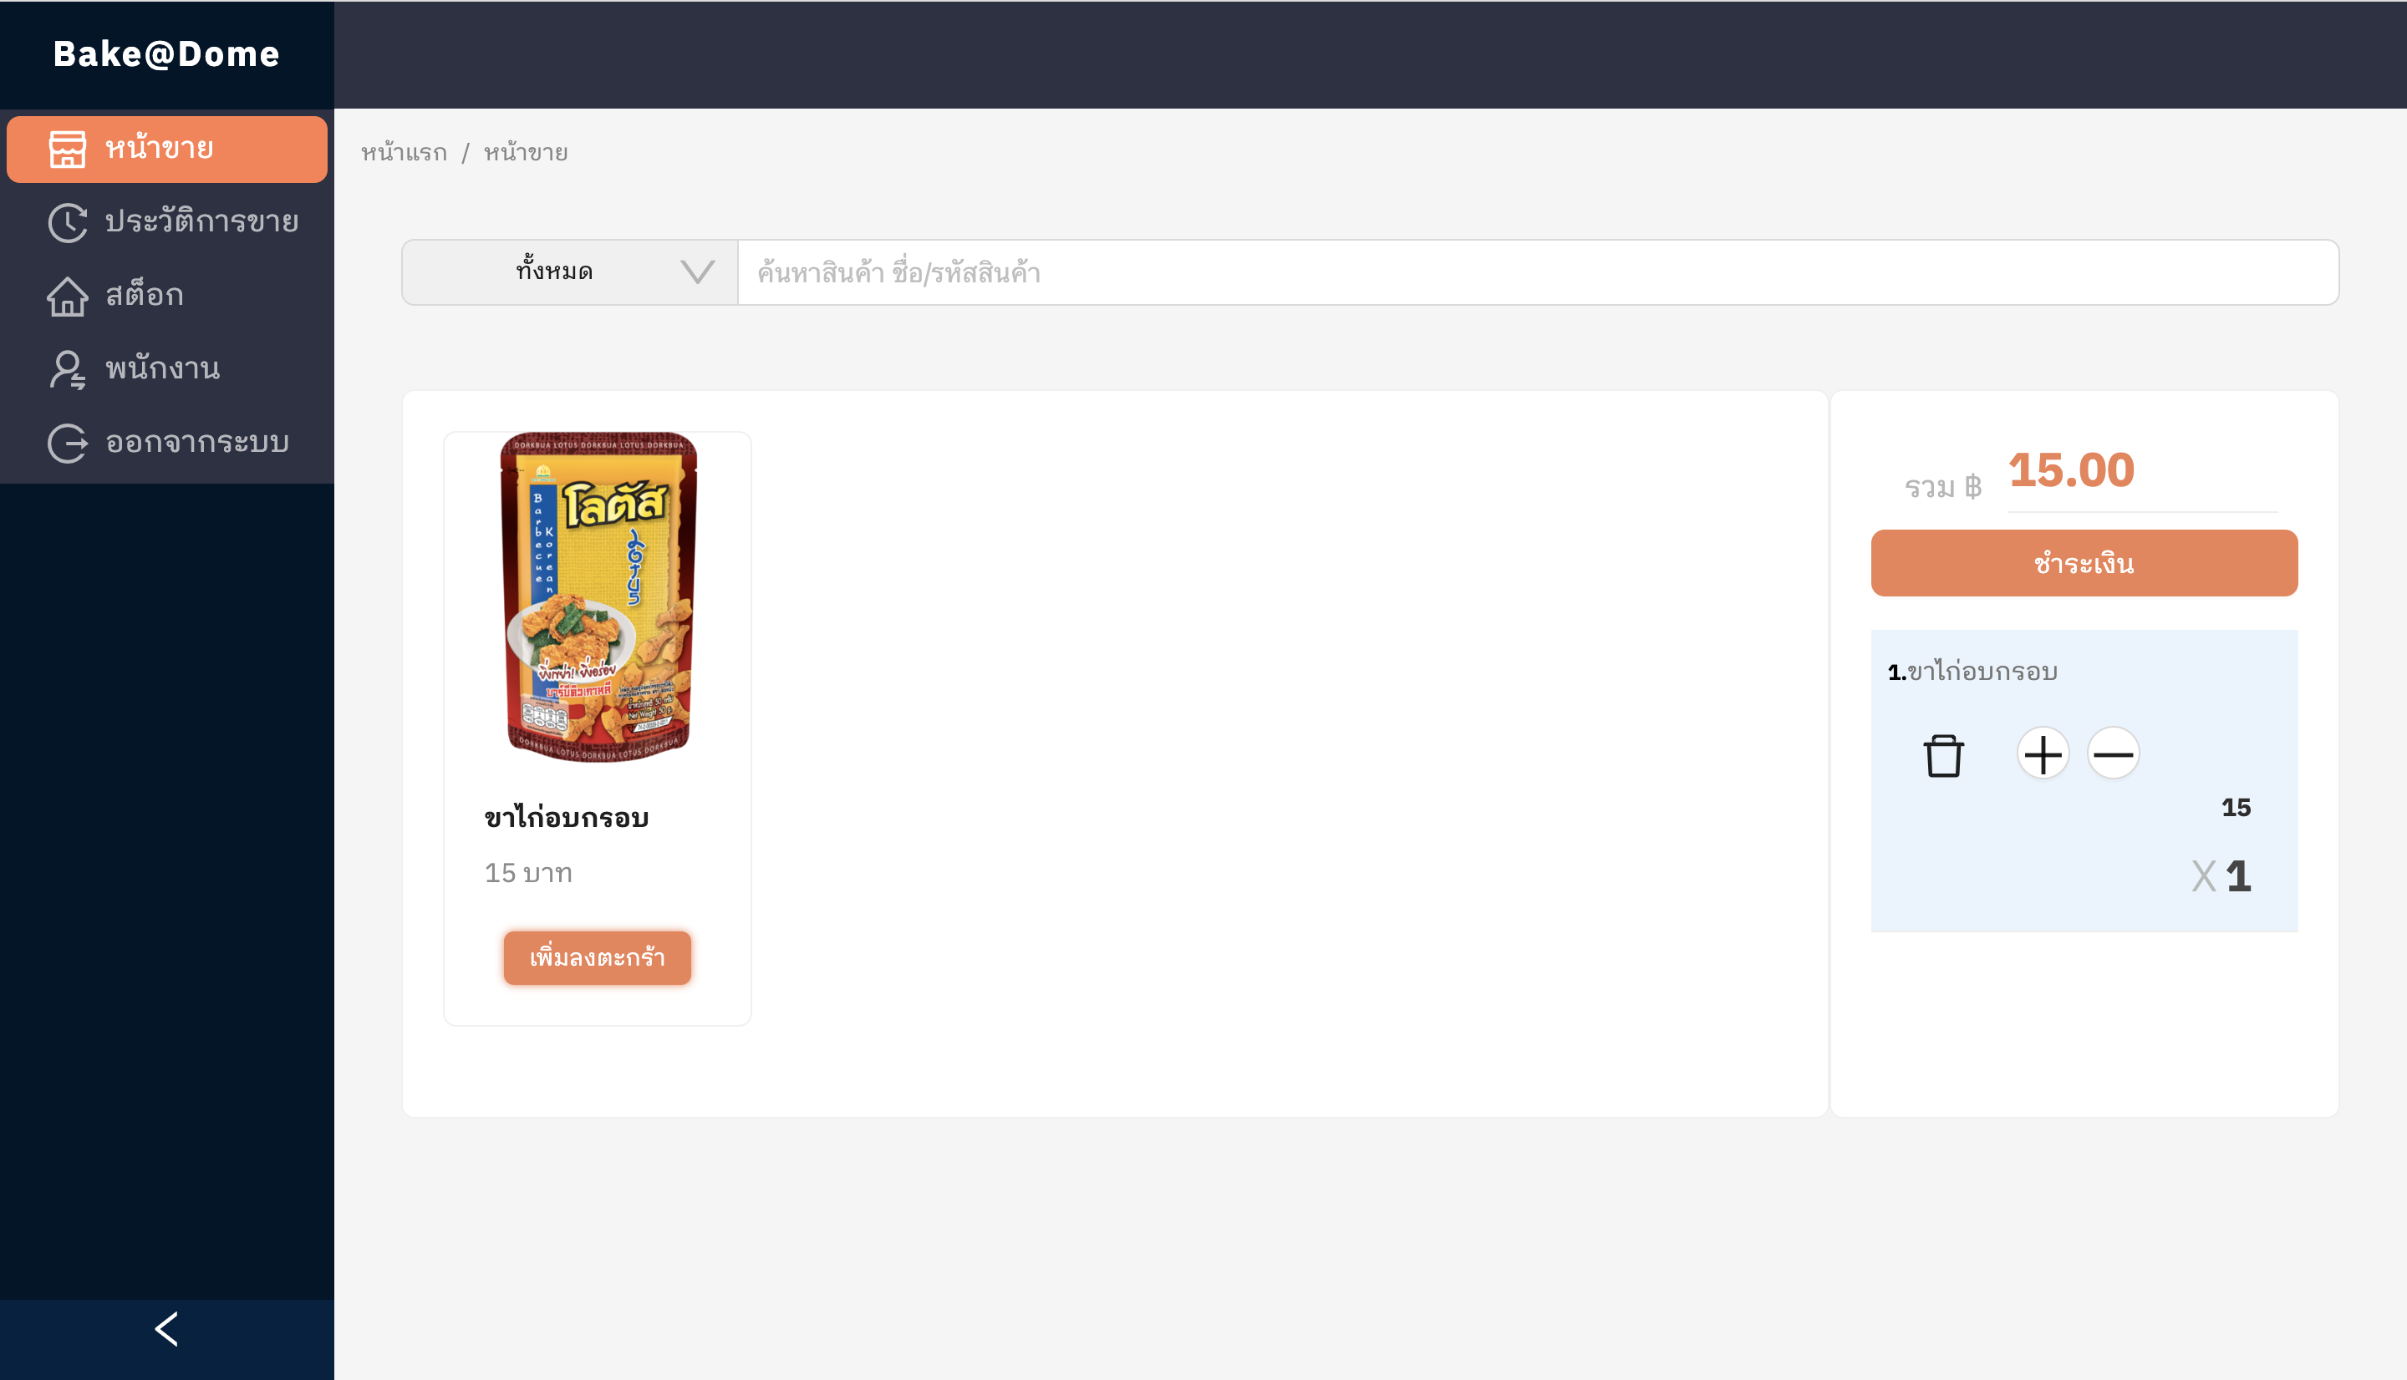Image resolution: width=2407 pixels, height=1380 pixels.
Task: Increase ขาไก่อบกรอบ quantity with plus icon
Action: pyautogui.click(x=2043, y=754)
